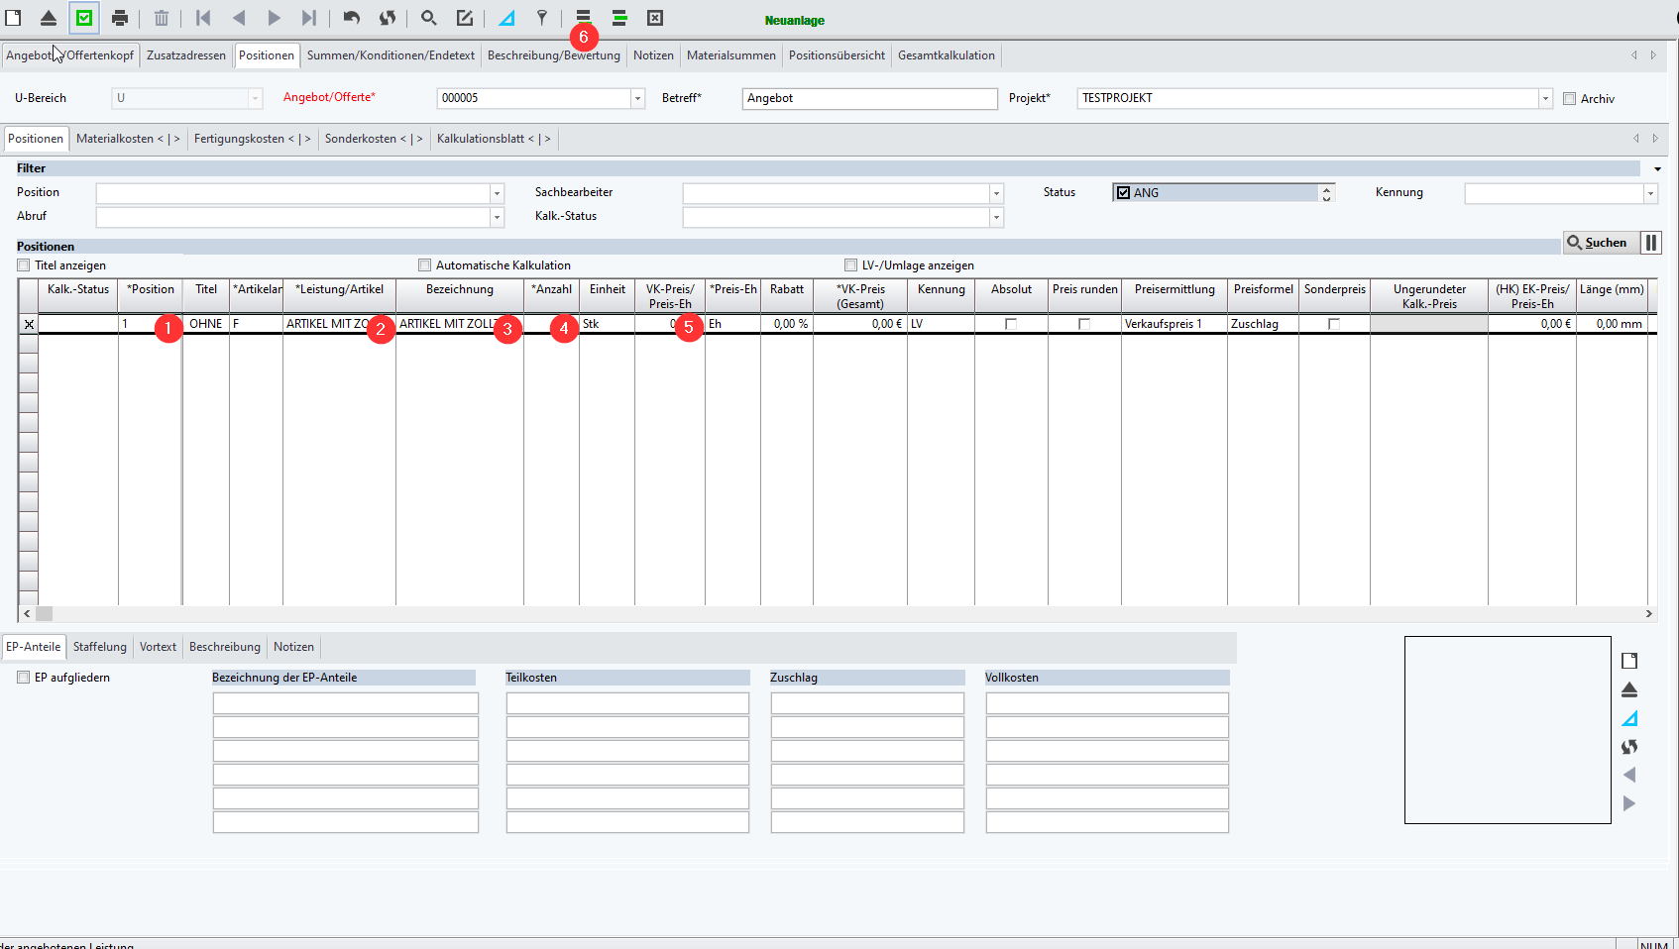This screenshot has height=949, width=1679.
Task: Click into the Betreff input field
Action: [869, 98]
